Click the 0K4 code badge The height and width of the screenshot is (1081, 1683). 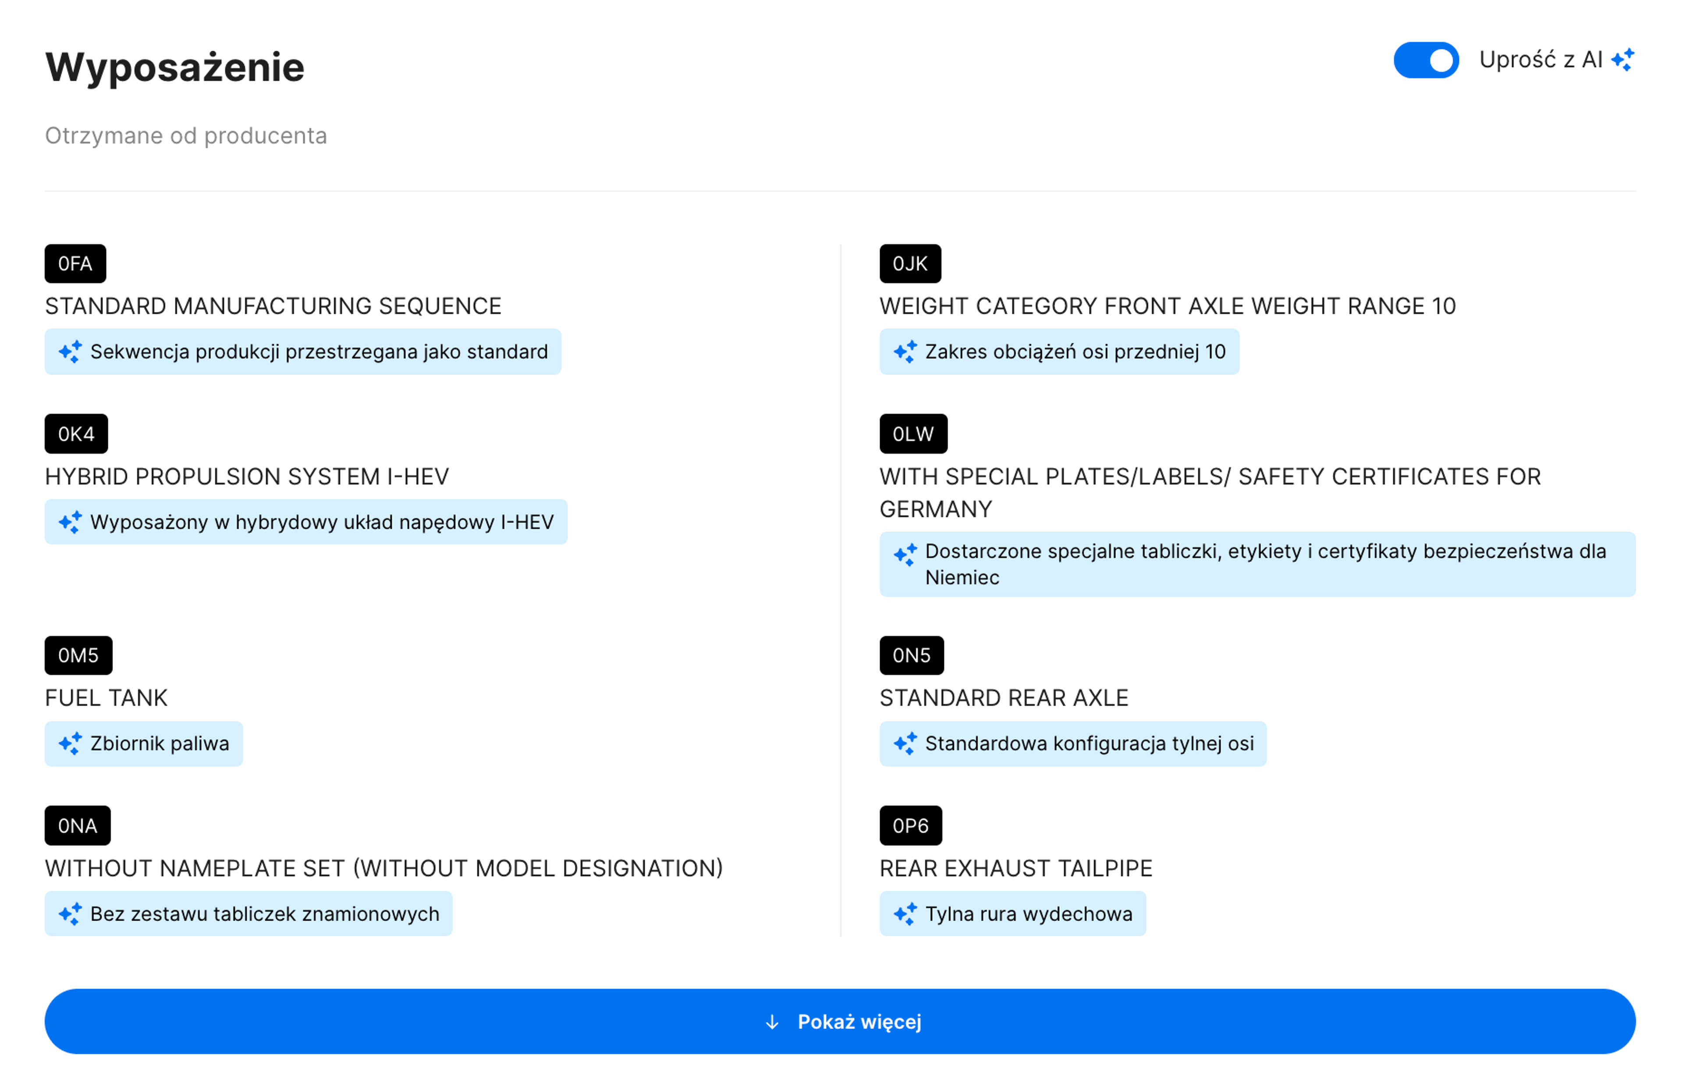76,434
